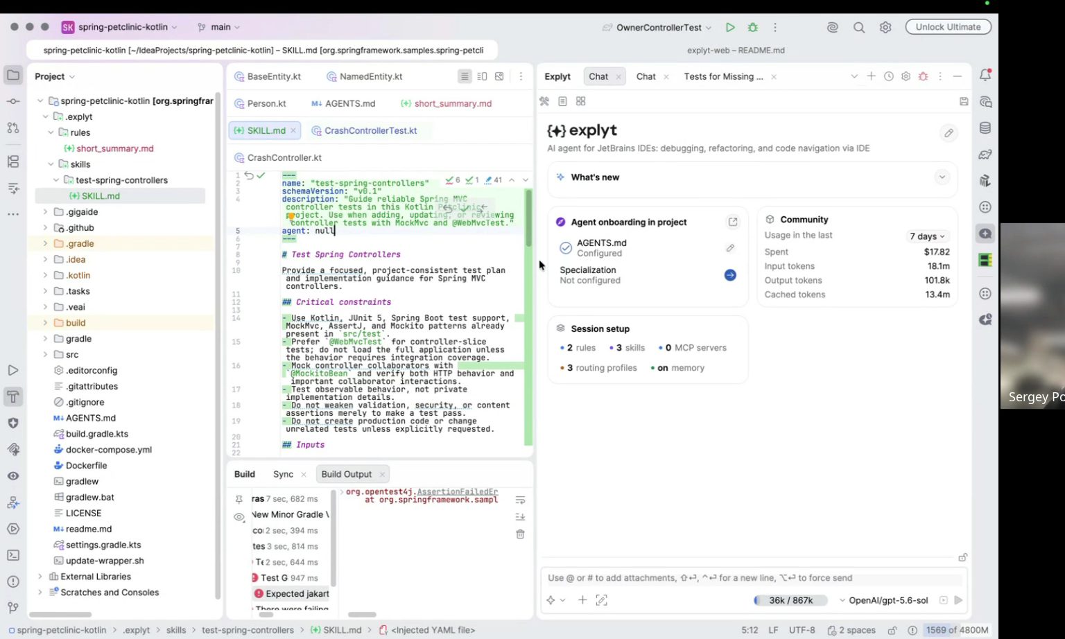This screenshot has width=1065, height=639.
Task: Expand the External Libraries node
Action: click(x=40, y=577)
